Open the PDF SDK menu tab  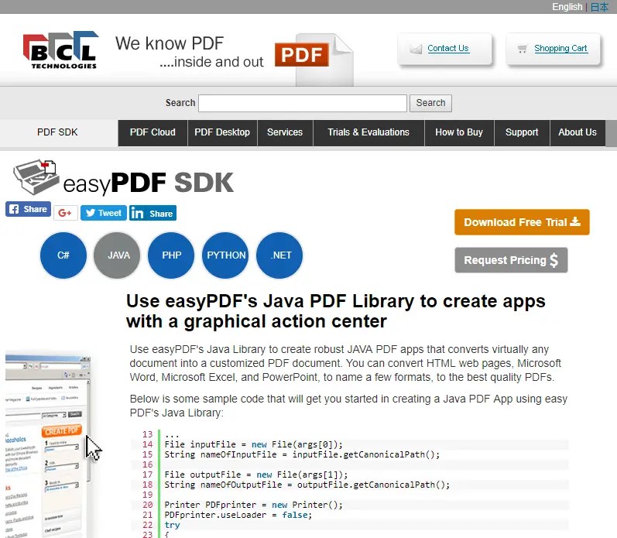57,132
